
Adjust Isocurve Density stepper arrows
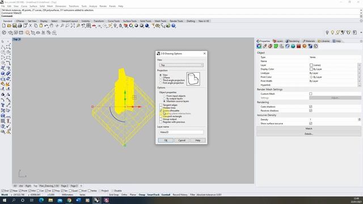[359, 120]
